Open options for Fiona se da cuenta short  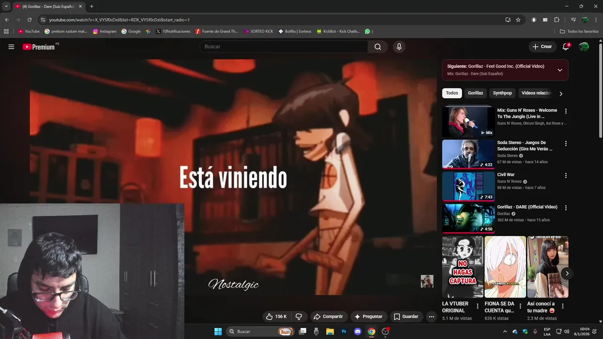[520, 306]
